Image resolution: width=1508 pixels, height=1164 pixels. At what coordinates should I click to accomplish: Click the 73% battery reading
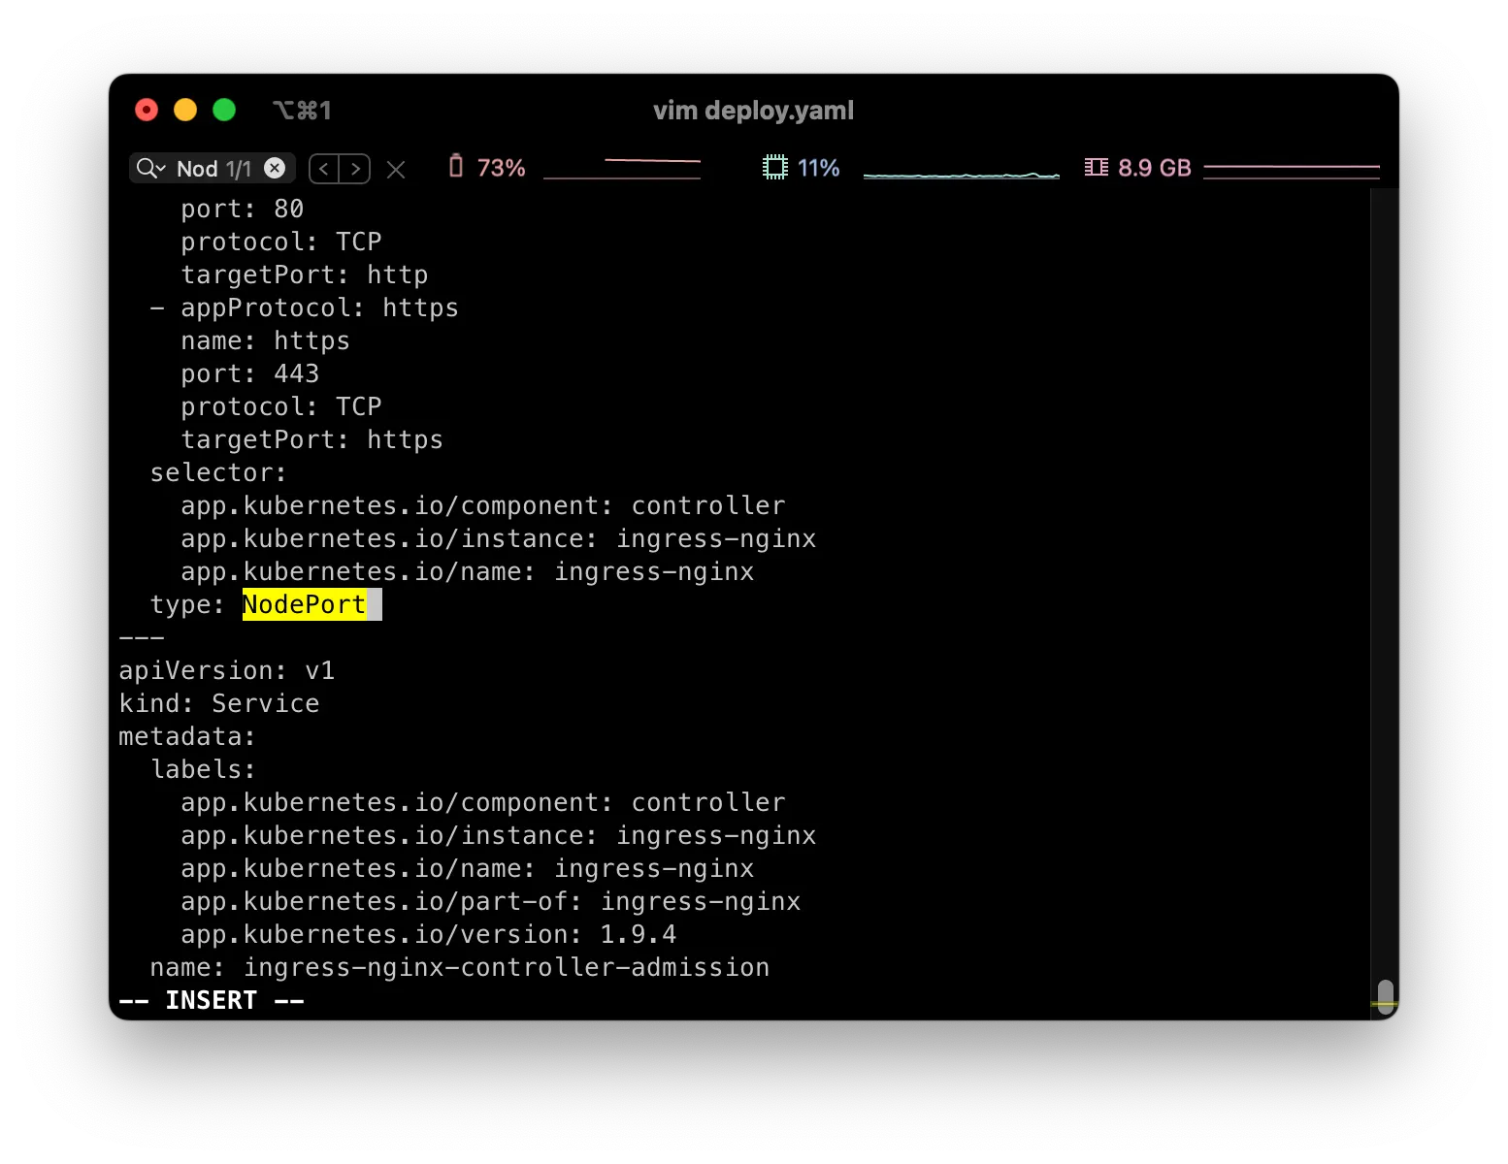[x=501, y=168]
